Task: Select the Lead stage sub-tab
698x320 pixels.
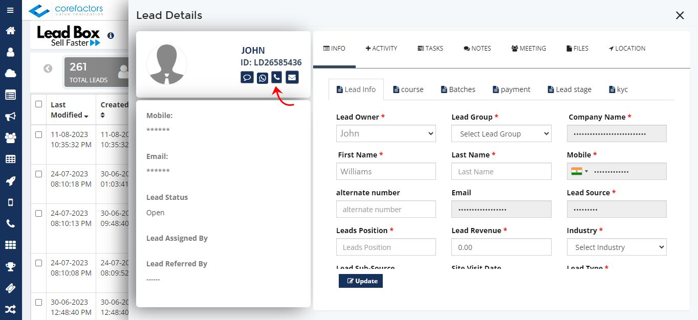Action: point(570,89)
